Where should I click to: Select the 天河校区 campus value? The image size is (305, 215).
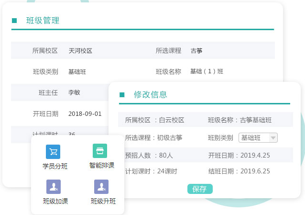[80, 50]
